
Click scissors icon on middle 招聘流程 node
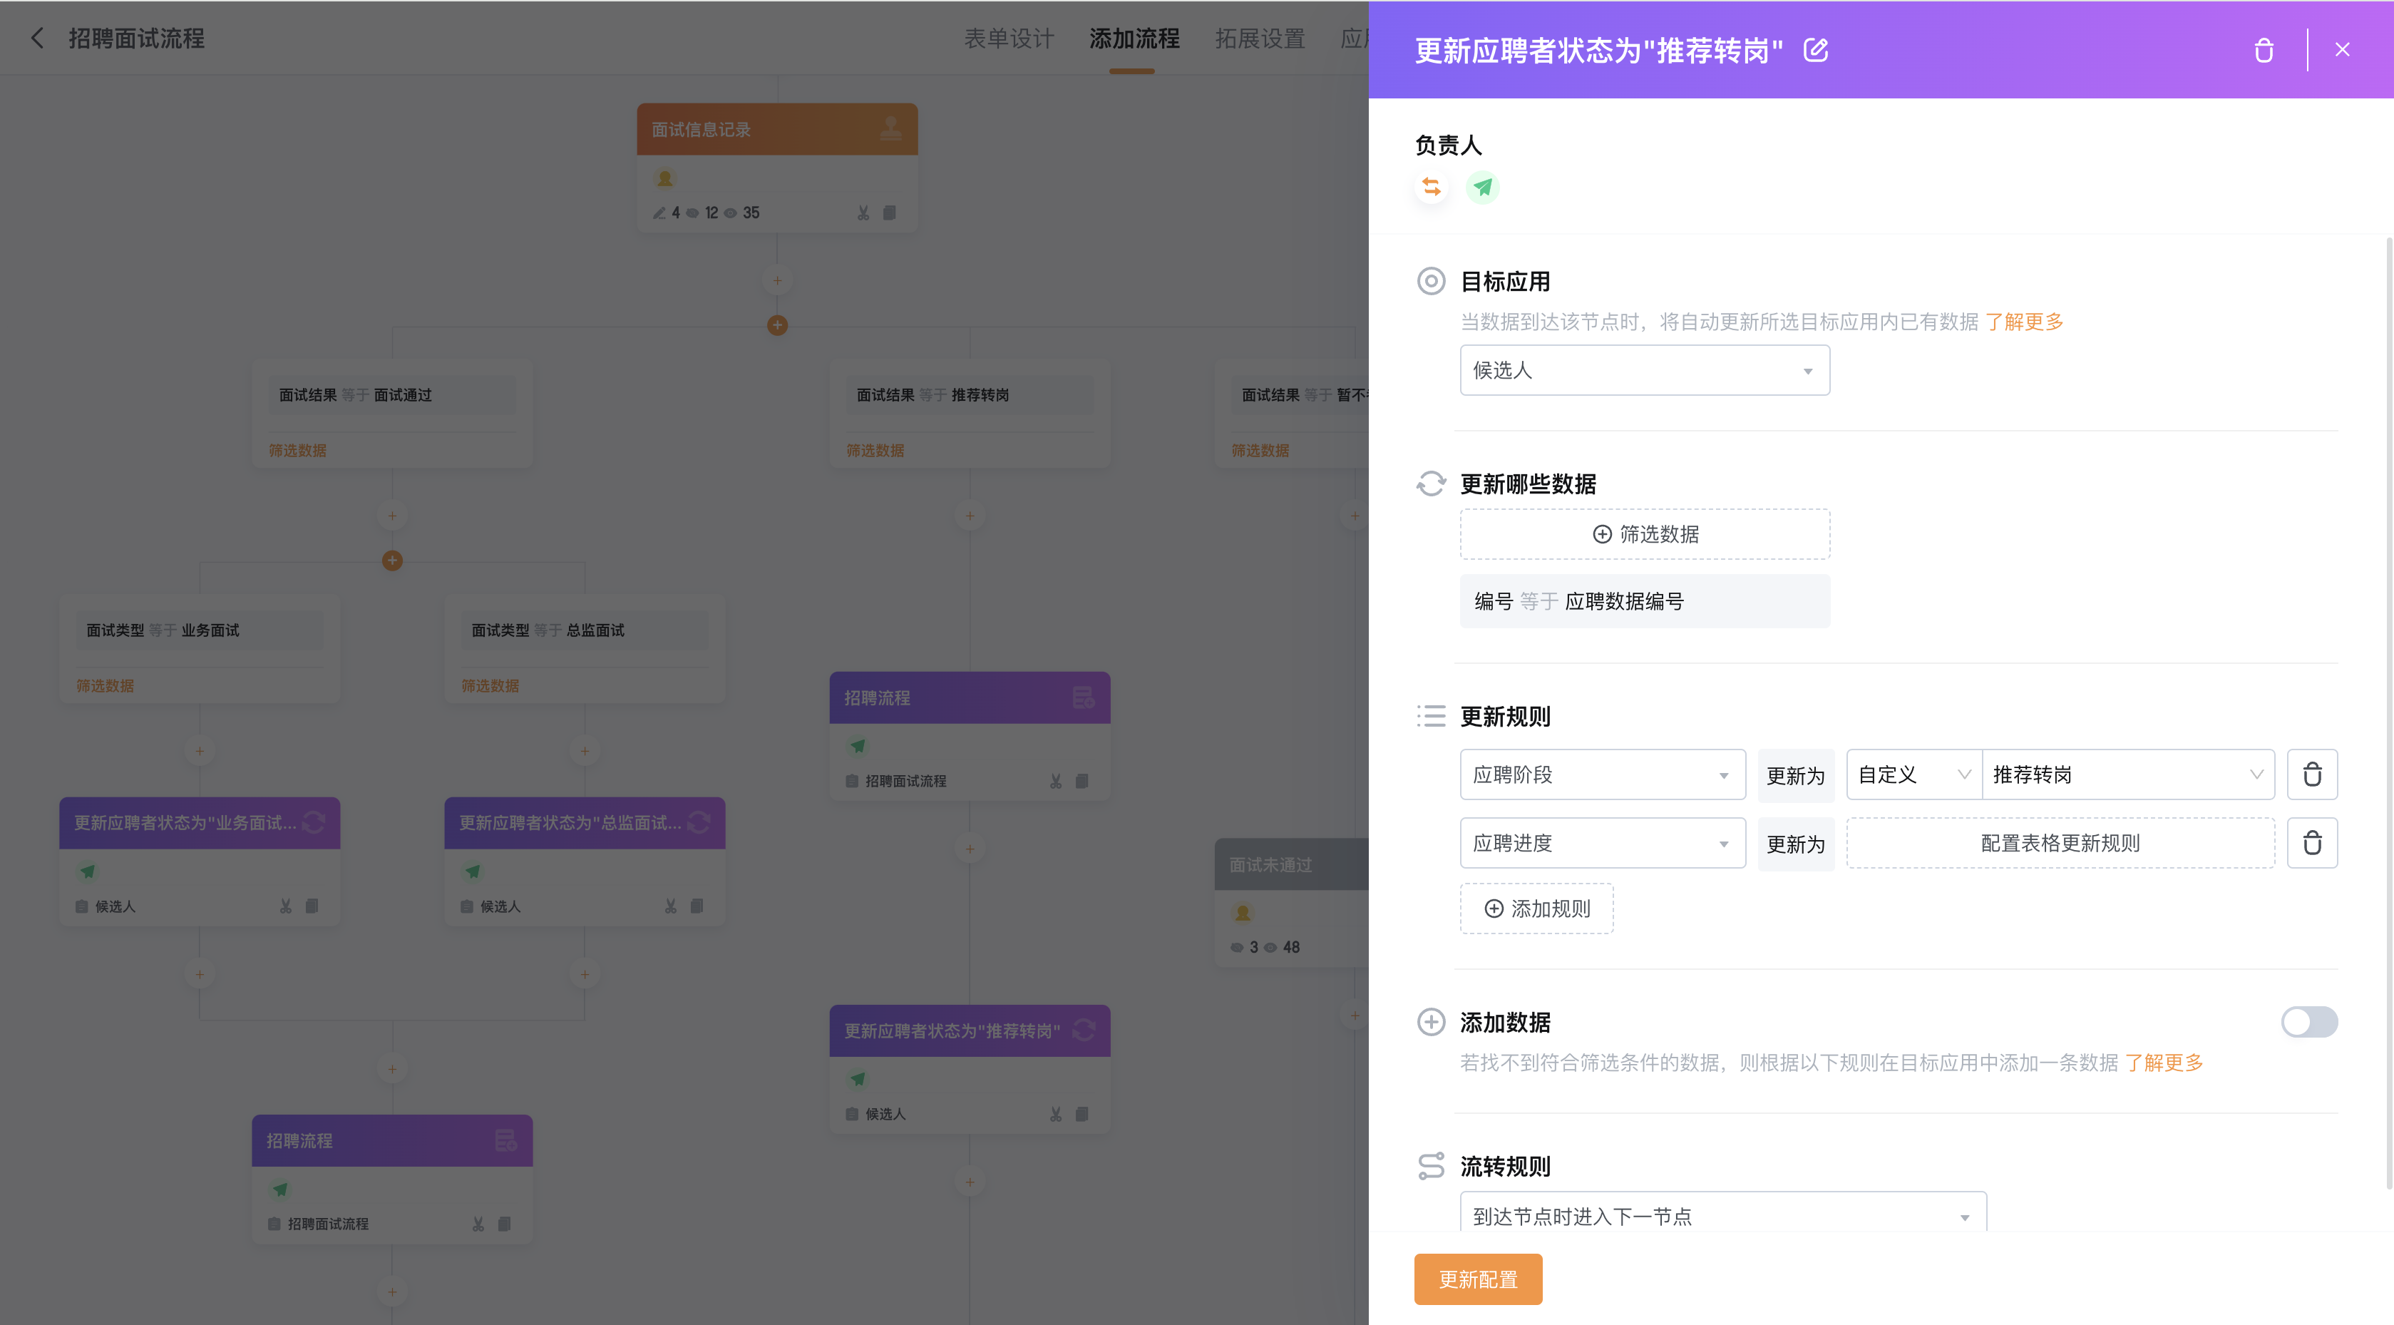[1055, 781]
